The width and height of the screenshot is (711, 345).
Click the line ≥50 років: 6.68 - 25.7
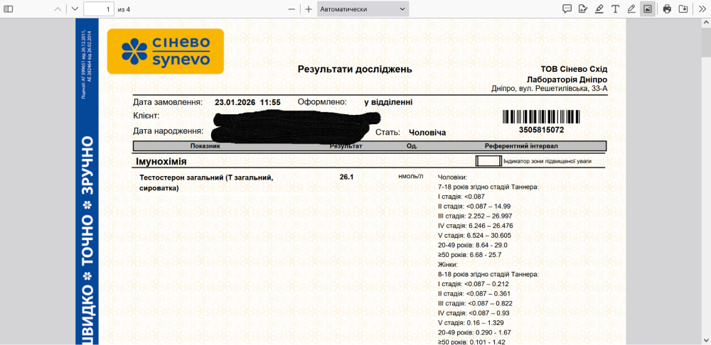(471, 255)
